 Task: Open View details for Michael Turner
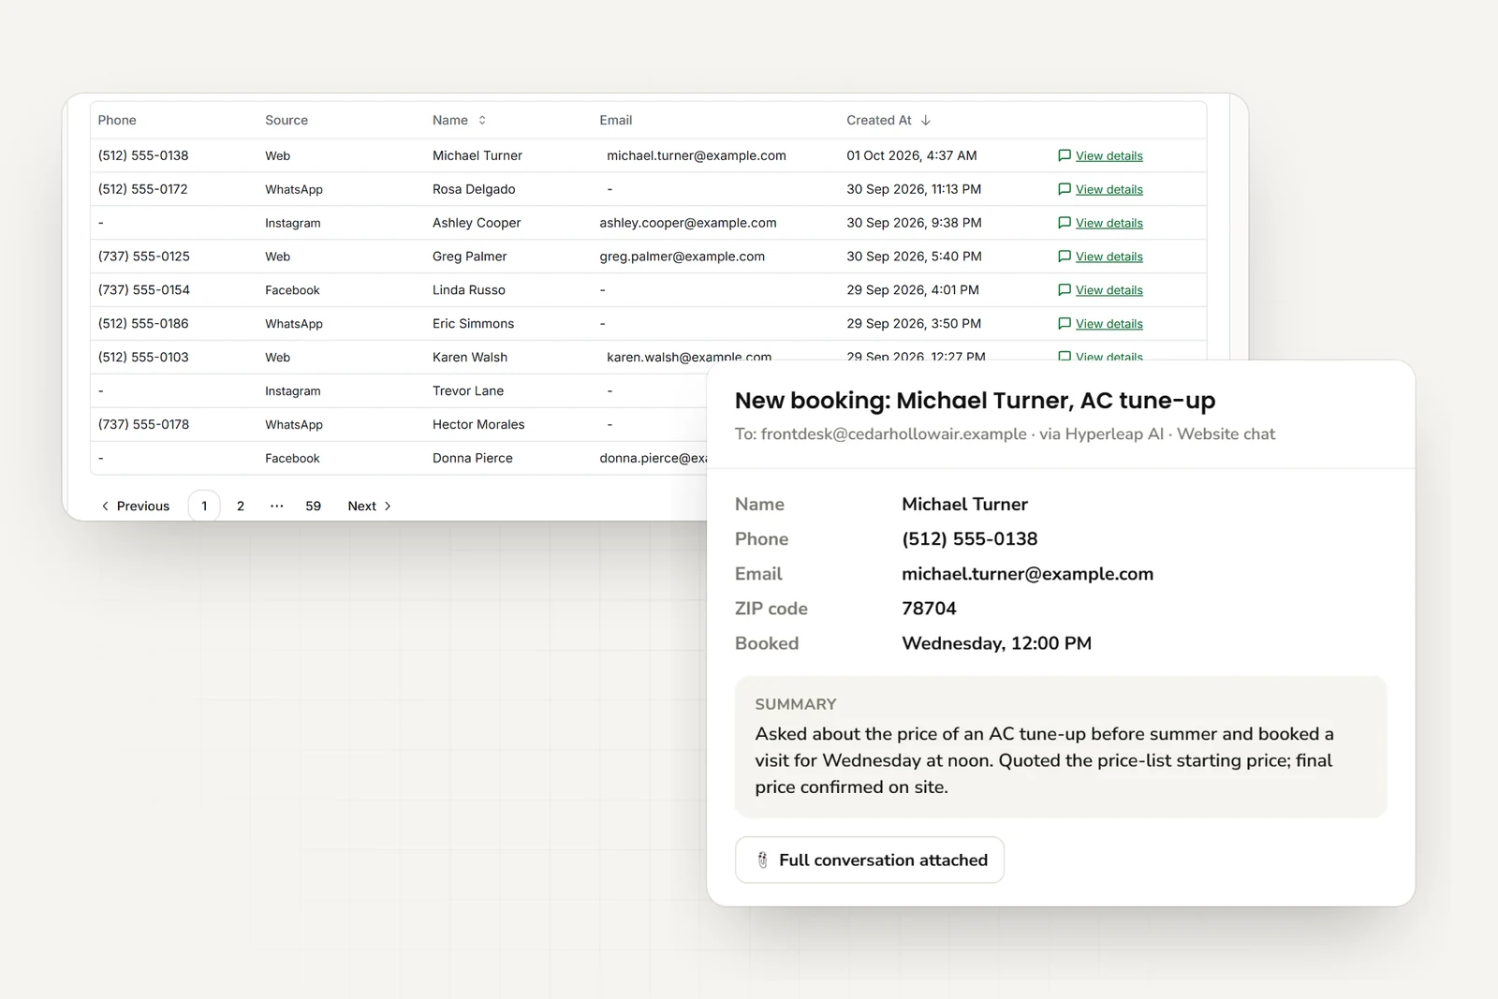pos(1109,156)
